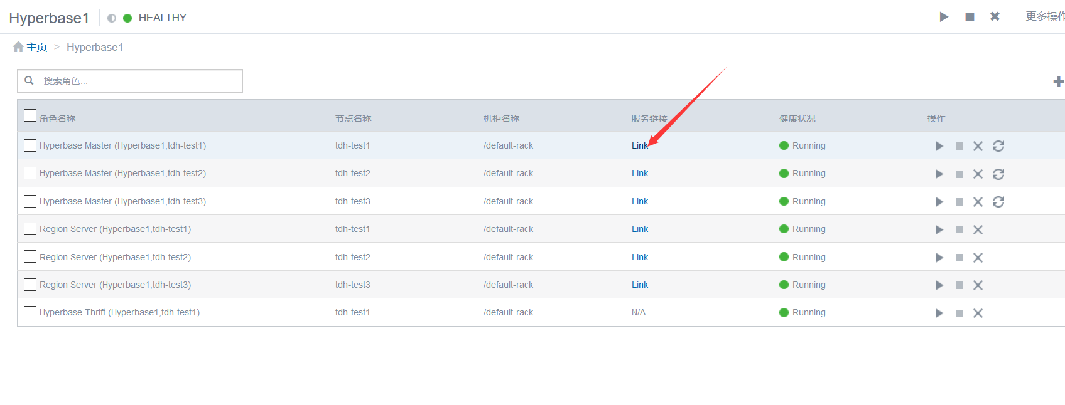
Task: Go to 主页 breadcrumb link
Action: pyautogui.click(x=36, y=47)
